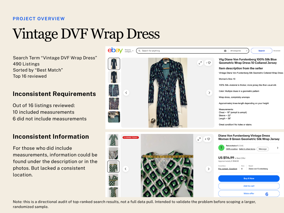Viewport: 284px width, 213px height.
Task: Select highlighted measuring tape thumbnail
Action: coord(113,167)
